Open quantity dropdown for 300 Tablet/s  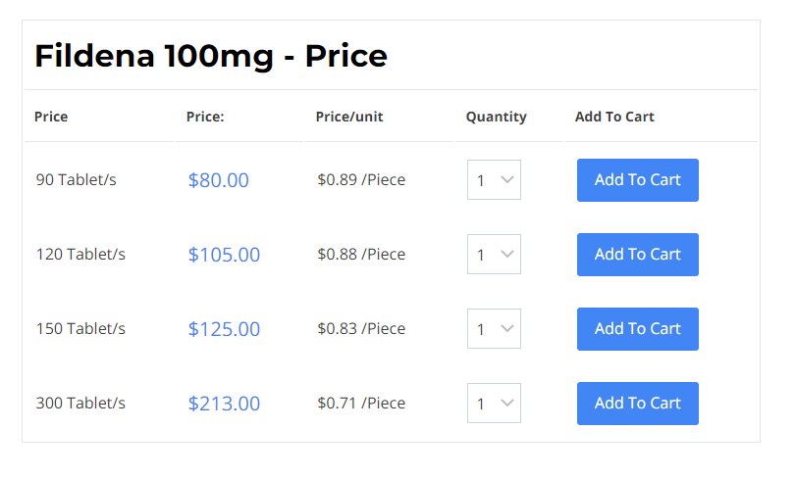tap(494, 404)
